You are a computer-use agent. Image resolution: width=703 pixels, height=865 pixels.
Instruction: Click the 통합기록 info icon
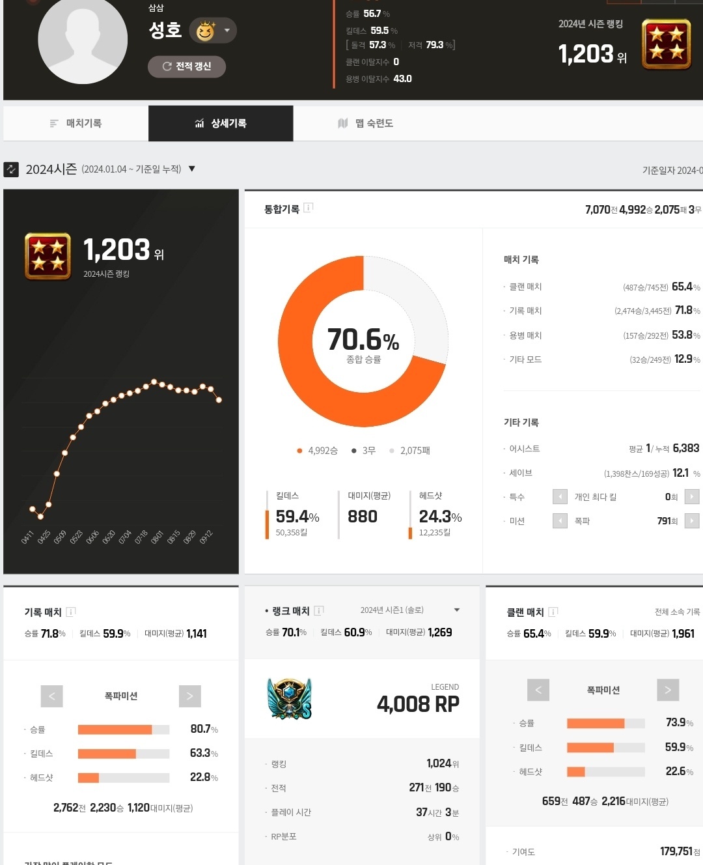309,208
